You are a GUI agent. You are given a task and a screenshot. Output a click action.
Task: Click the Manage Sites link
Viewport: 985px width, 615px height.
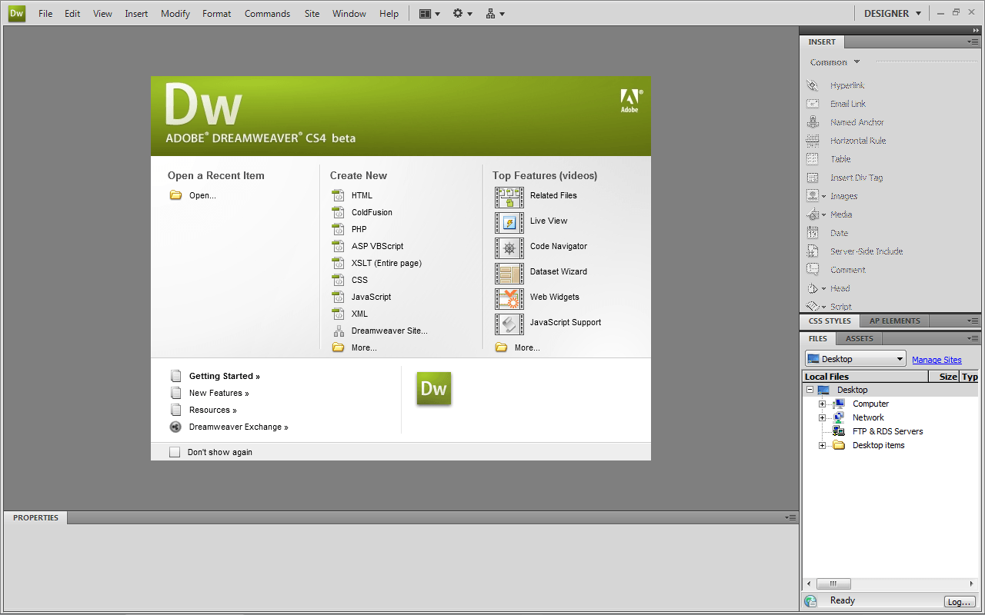937,360
